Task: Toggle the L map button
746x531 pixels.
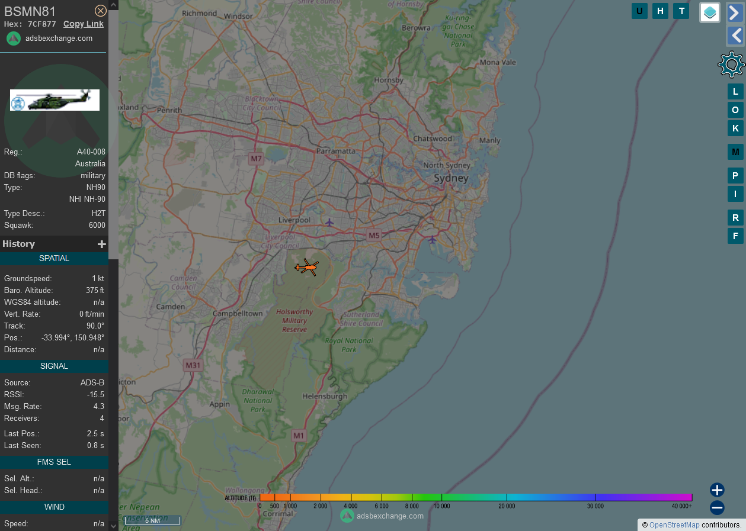Action: 735,92
